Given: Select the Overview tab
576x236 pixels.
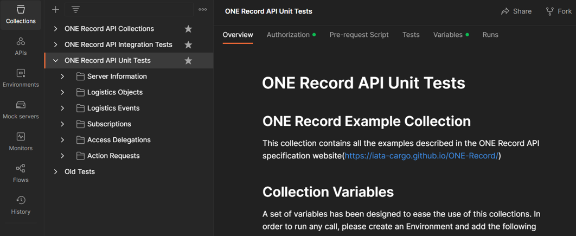Looking at the screenshot, I should pos(238,35).
